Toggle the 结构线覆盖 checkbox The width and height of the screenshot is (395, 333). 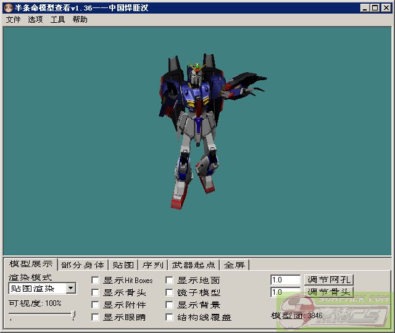coord(170,318)
